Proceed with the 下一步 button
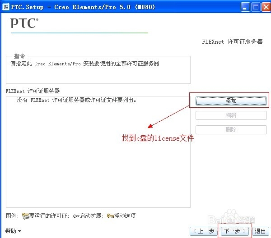This screenshot has height=238, width=271. coord(235,231)
